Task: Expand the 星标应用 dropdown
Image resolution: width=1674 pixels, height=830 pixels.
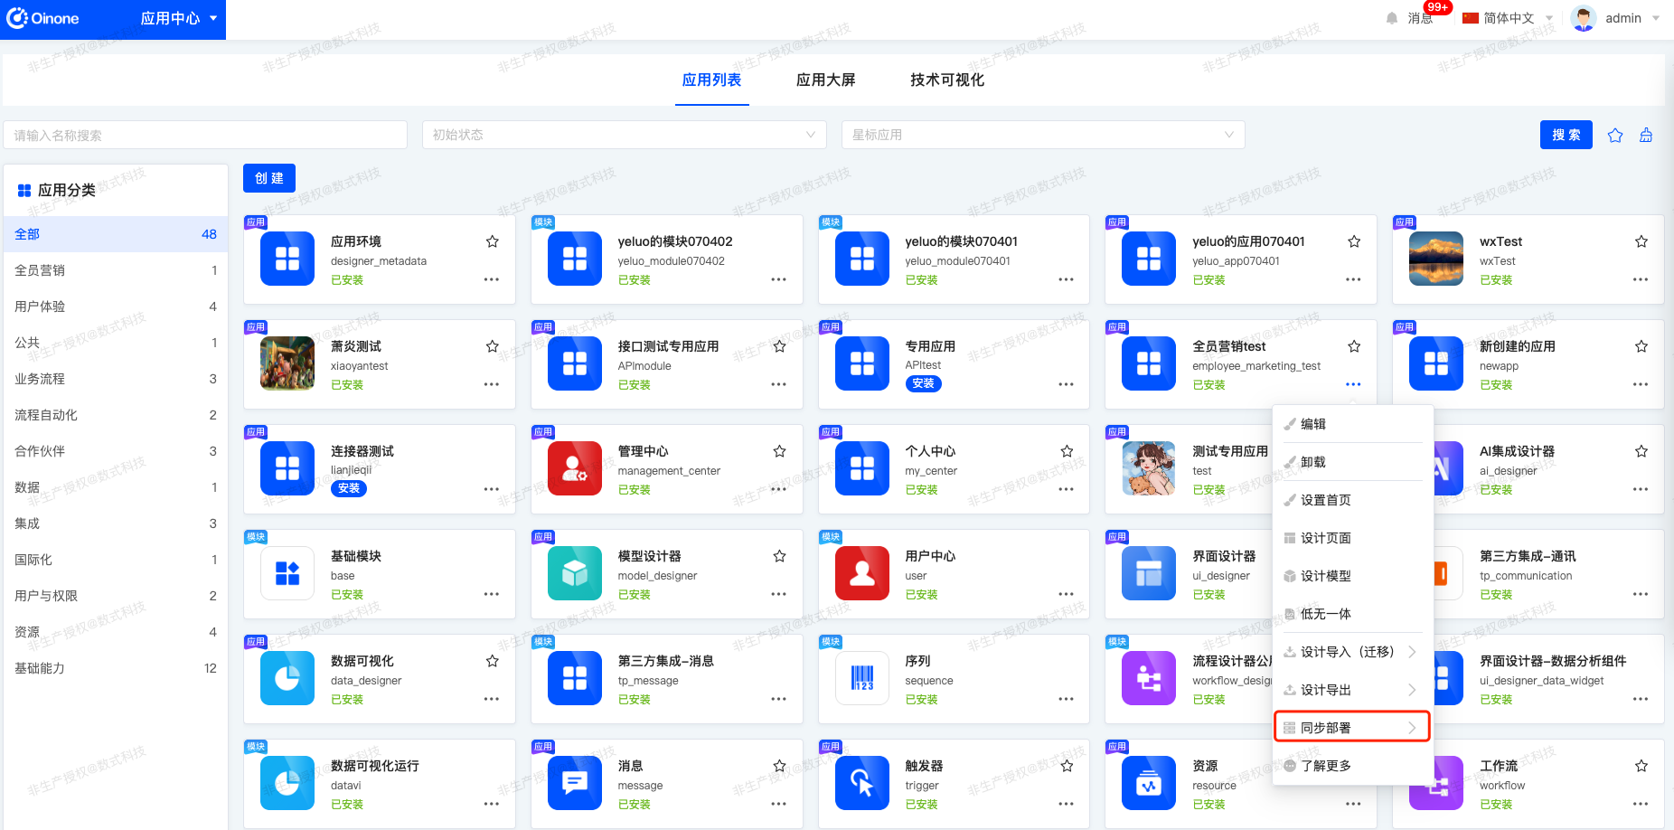Action: pos(1043,135)
